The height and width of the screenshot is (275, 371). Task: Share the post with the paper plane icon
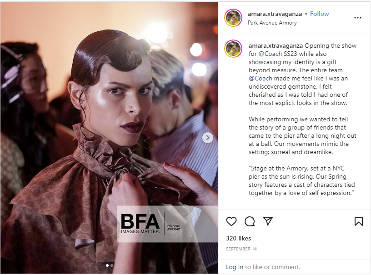[268, 221]
